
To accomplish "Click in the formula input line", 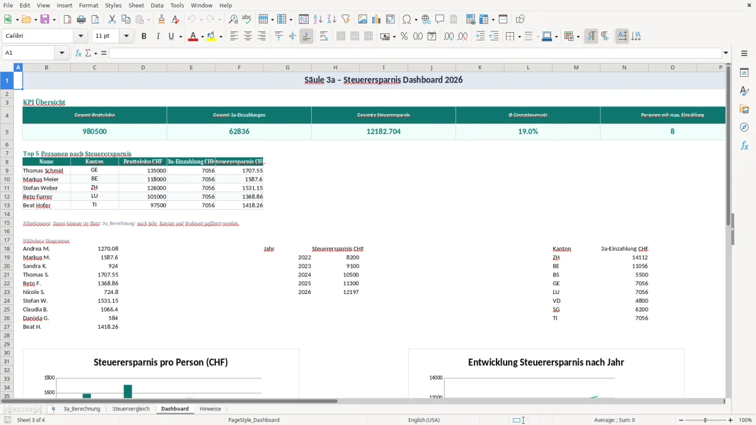I will (415, 53).
